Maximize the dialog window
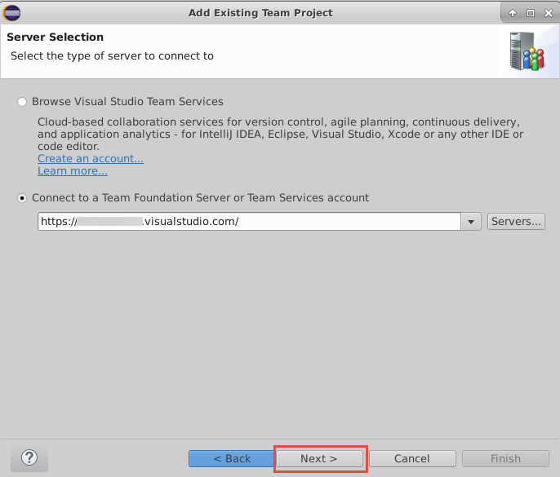 click(x=531, y=13)
